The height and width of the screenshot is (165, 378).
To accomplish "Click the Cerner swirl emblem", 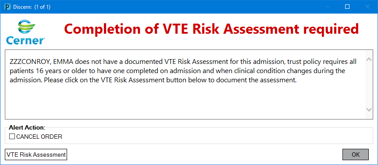I will tap(26, 28).
